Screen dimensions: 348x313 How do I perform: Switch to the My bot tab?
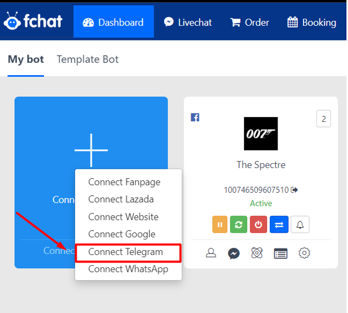coord(26,60)
